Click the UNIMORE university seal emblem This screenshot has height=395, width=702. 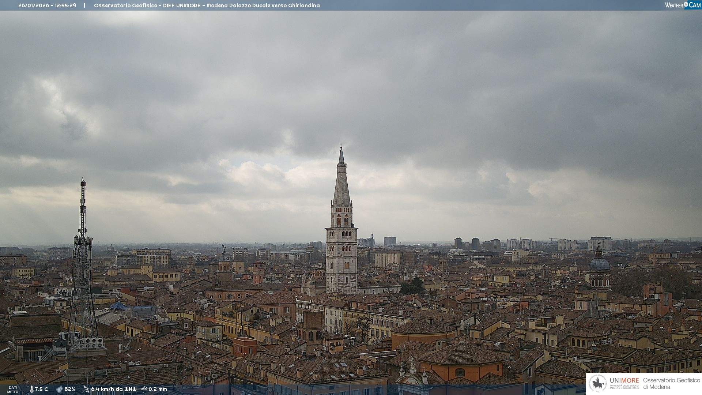pos(598,383)
